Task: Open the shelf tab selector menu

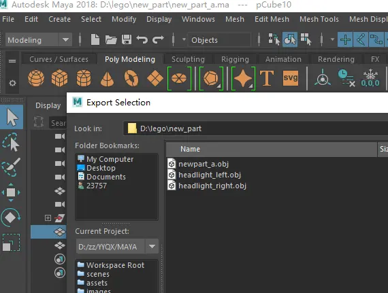Action: click(12, 61)
